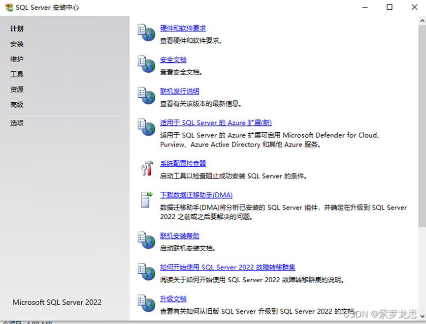Open 适用于 SQL Server 的 Azure 扩展(新) link
The image size is (426, 324).
[216, 122]
